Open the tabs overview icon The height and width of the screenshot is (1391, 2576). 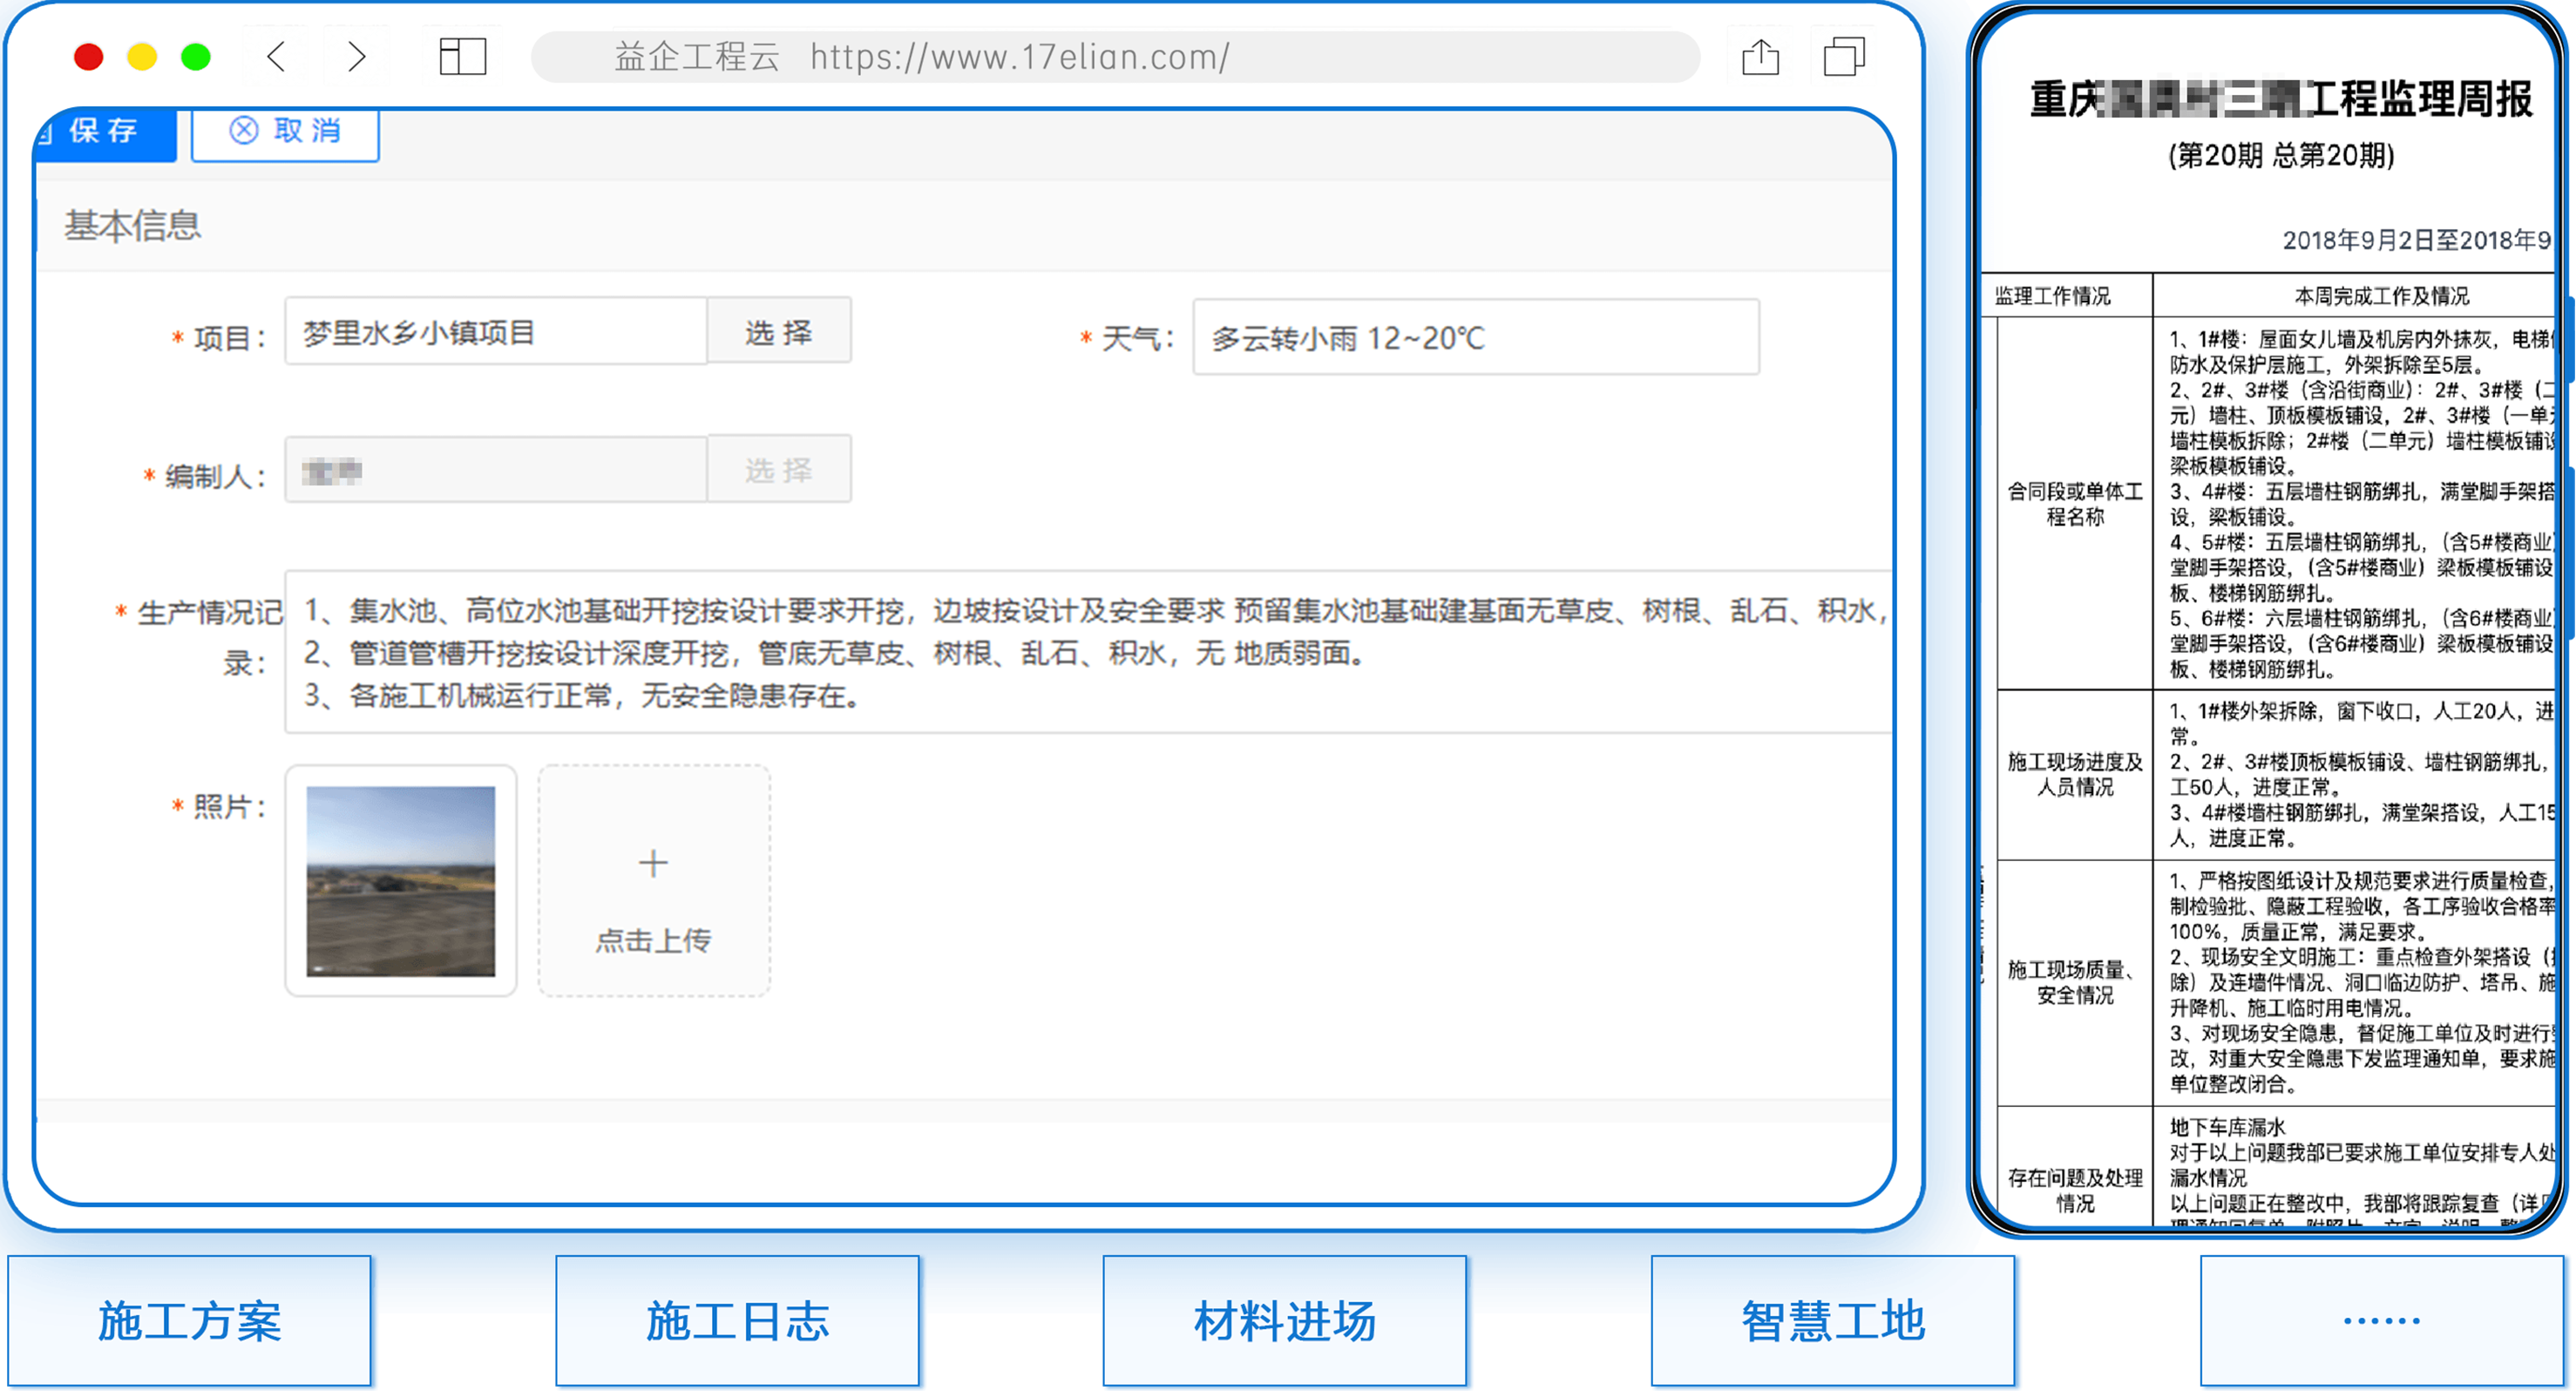(x=1843, y=56)
